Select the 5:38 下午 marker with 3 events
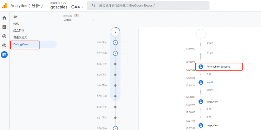261x130 pixels. click(x=115, y=43)
